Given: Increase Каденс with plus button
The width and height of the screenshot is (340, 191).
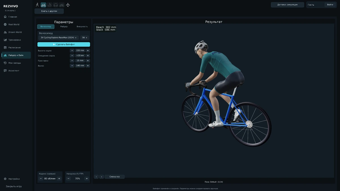Looking at the screenshot, I should [x=59, y=179].
